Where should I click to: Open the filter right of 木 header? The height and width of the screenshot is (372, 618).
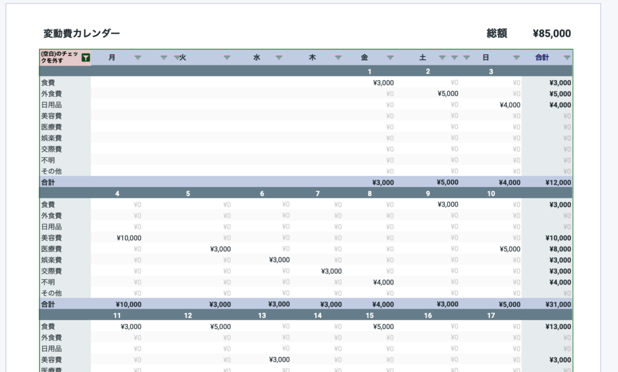pyautogui.click(x=338, y=58)
